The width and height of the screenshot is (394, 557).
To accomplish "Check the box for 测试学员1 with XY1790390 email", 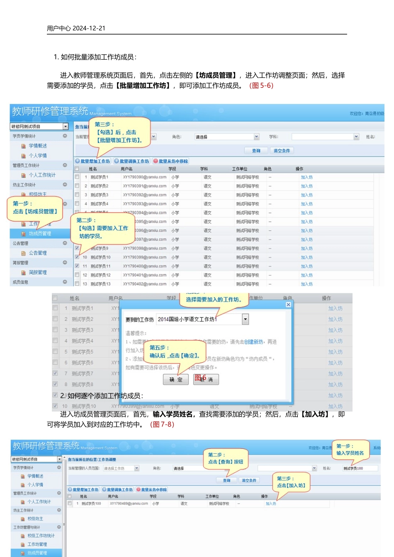I will [77, 177].
